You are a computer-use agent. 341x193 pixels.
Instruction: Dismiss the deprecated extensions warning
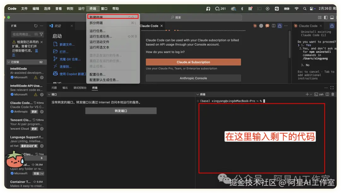pyautogui.click(x=42, y=42)
